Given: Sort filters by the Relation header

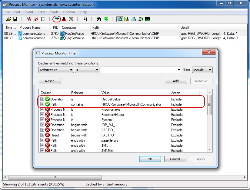Looking at the screenshot, I should click(x=84, y=93).
